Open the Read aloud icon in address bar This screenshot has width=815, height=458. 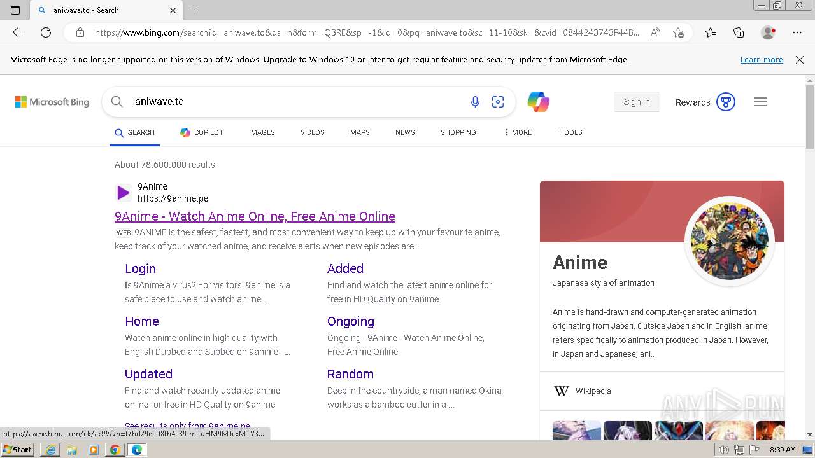point(655,32)
